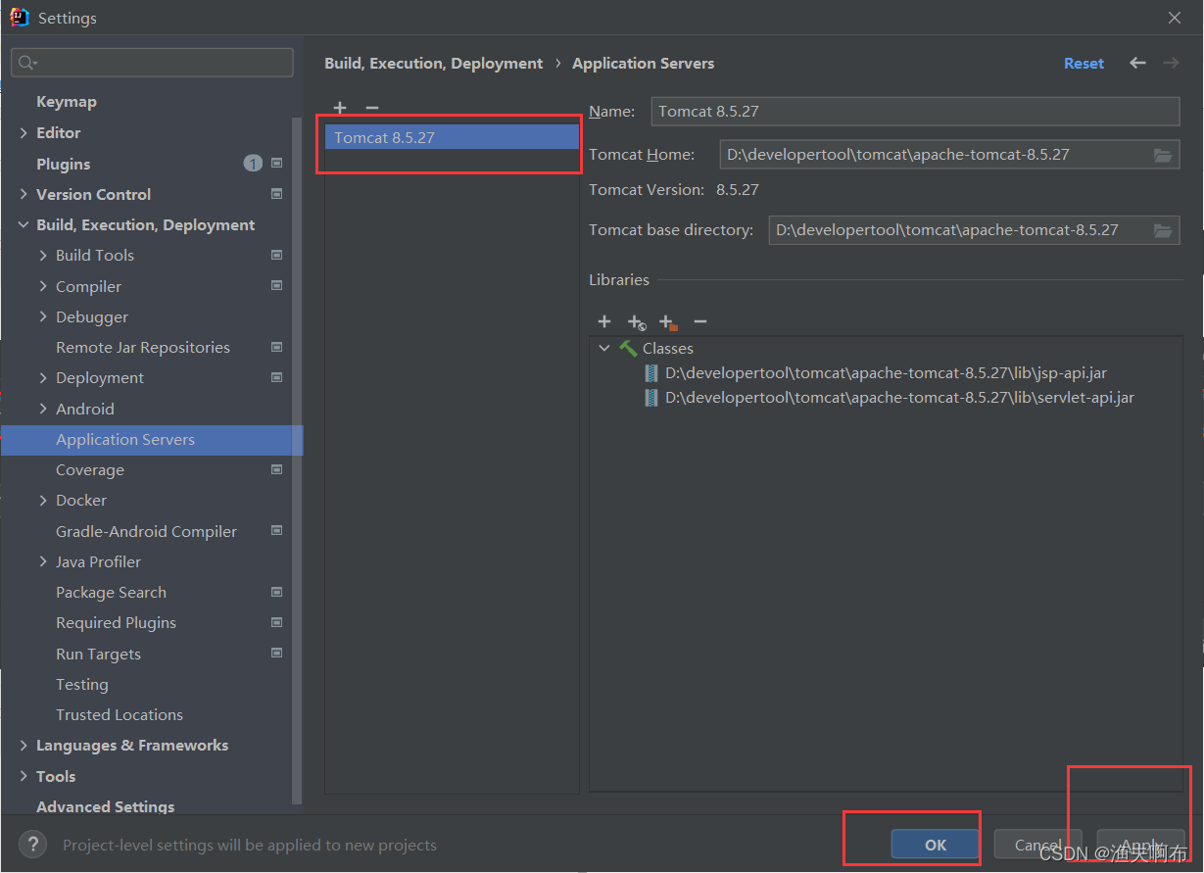This screenshot has width=1204, height=873.
Task: Expand the Java Profiler node
Action: coord(43,561)
